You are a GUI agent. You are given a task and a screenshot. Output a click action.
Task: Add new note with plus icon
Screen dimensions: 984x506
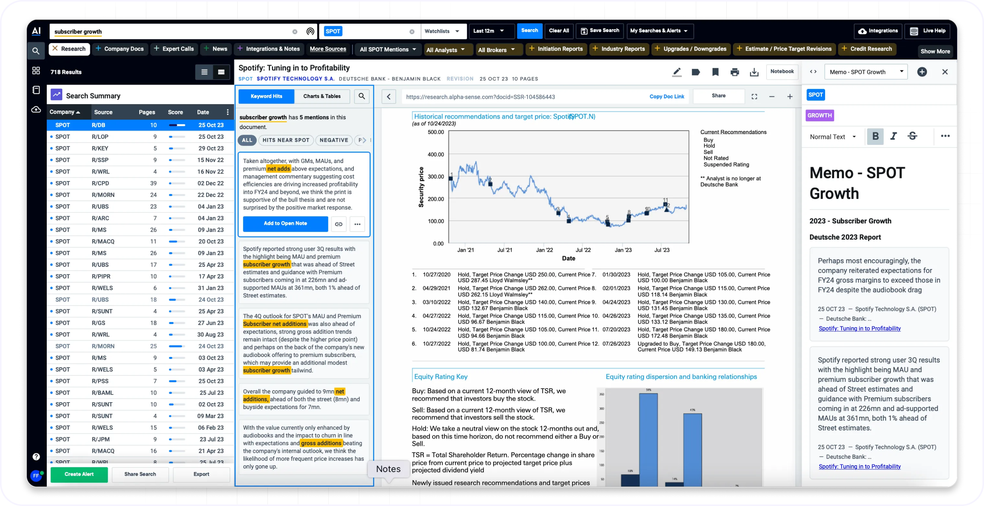pyautogui.click(x=922, y=72)
